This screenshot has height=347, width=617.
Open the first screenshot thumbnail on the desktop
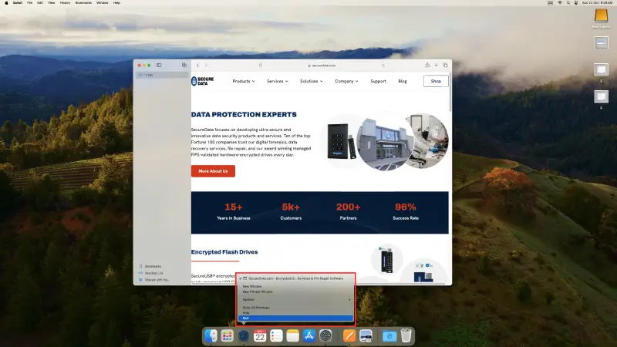click(x=601, y=42)
